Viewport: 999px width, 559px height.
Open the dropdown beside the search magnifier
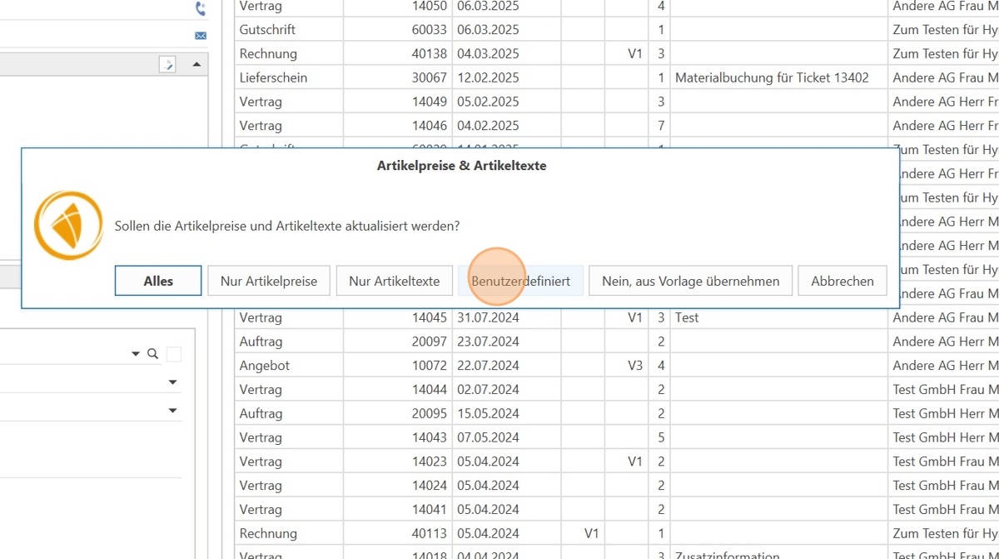(136, 354)
